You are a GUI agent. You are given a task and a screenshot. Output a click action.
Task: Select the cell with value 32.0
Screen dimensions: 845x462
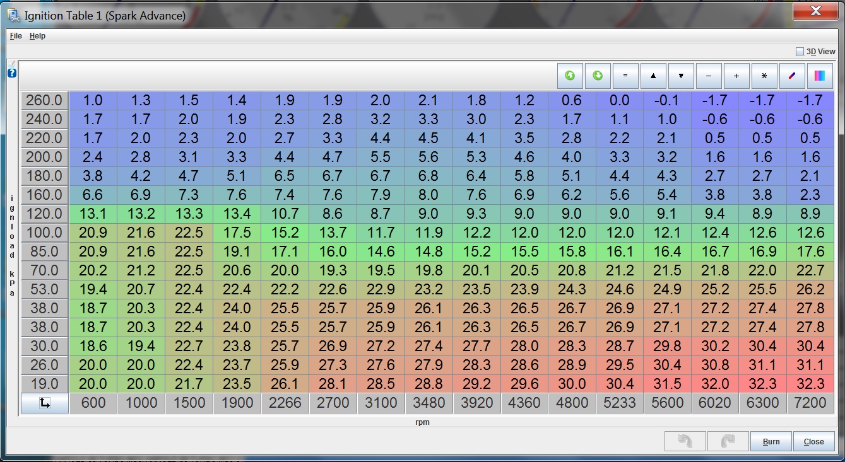point(715,384)
